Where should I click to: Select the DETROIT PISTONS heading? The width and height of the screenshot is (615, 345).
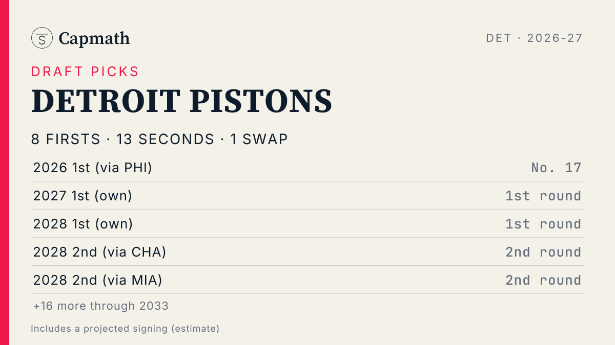(182, 101)
